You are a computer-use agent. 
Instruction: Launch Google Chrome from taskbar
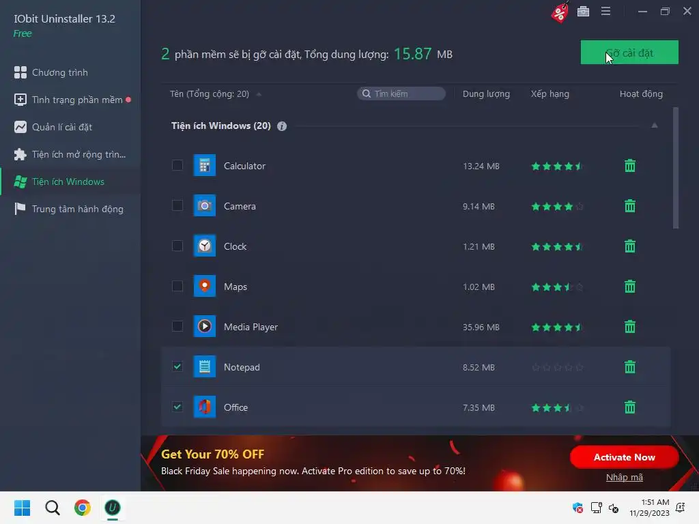pyautogui.click(x=83, y=508)
